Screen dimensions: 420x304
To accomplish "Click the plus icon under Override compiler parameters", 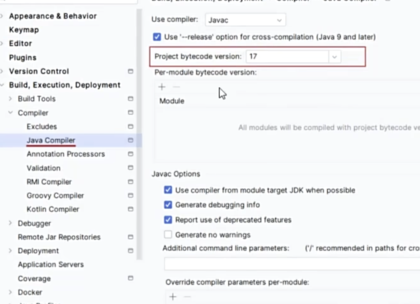I will (172, 296).
